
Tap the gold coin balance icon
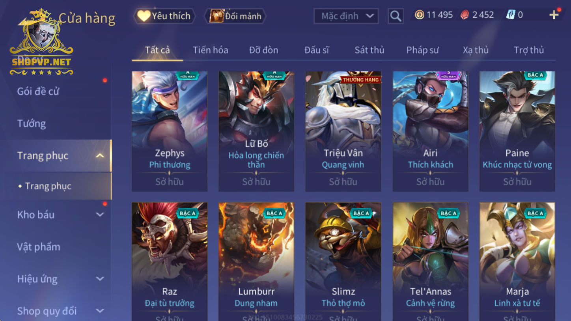coord(419,15)
